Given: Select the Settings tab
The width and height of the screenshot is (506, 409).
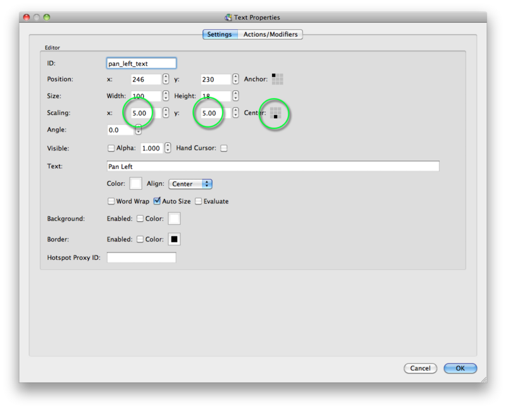Looking at the screenshot, I should pyautogui.click(x=219, y=34).
